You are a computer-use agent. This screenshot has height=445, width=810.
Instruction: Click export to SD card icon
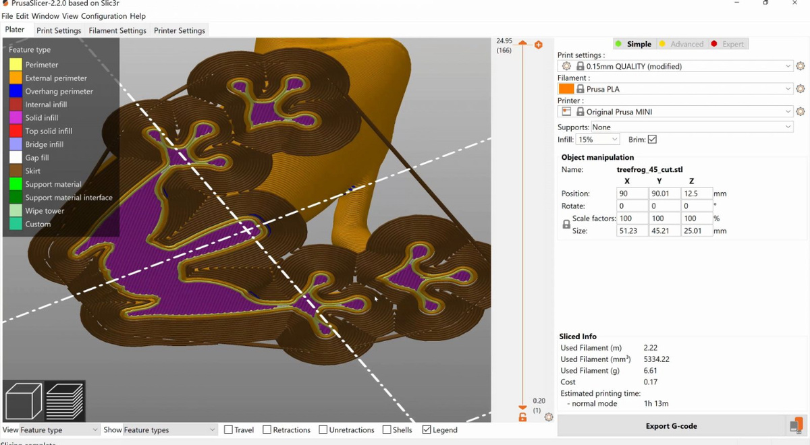point(796,426)
